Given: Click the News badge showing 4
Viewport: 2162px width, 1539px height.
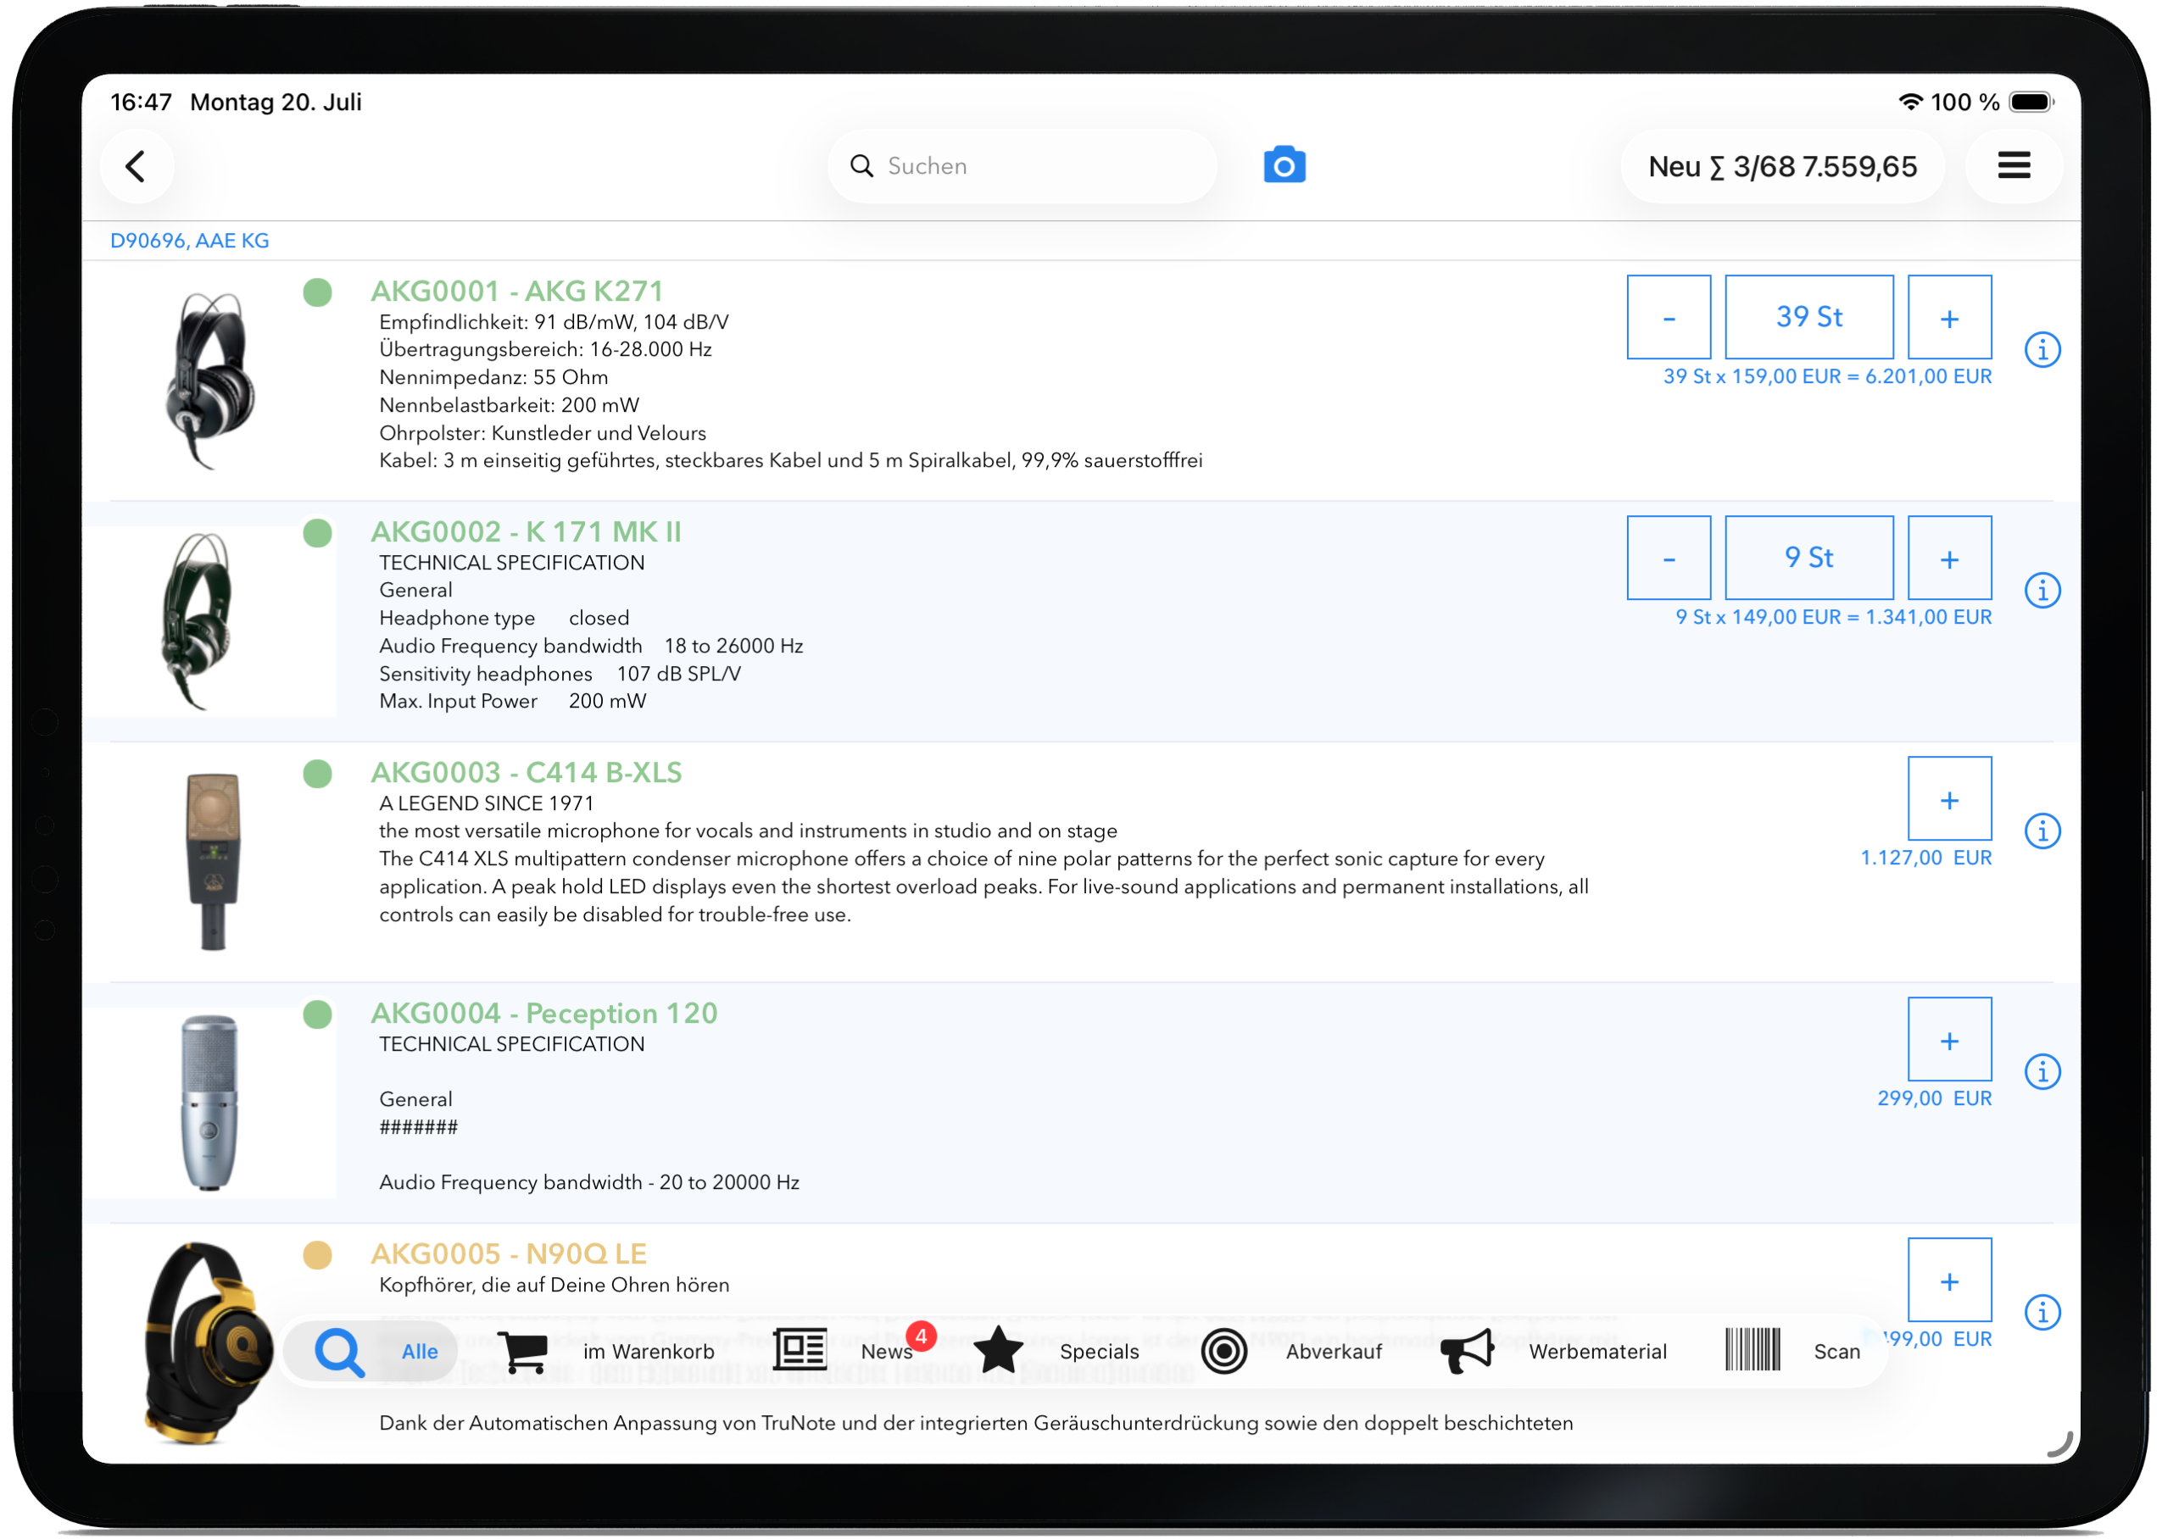Looking at the screenshot, I should click(921, 1336).
